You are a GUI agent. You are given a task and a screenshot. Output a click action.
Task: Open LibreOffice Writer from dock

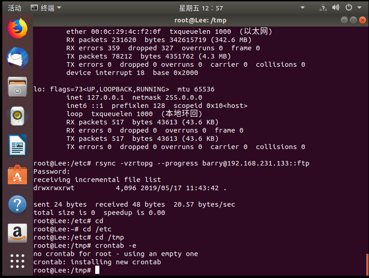tap(17, 145)
